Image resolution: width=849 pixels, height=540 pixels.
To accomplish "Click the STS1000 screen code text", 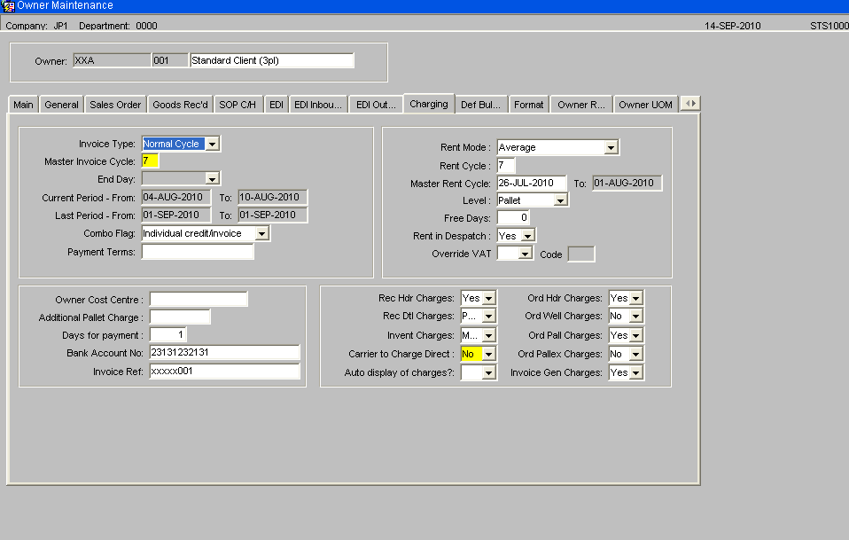I will point(829,26).
